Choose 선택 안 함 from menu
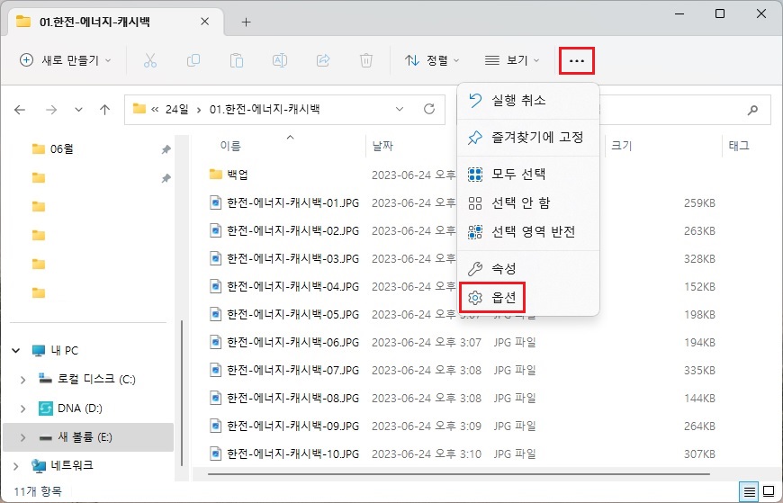783x503 pixels. pyautogui.click(x=528, y=202)
